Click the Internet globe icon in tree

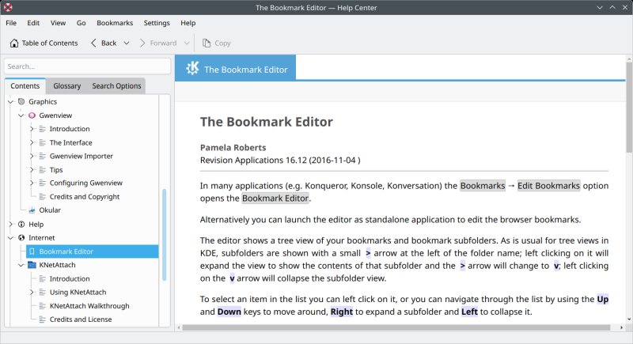click(22, 237)
